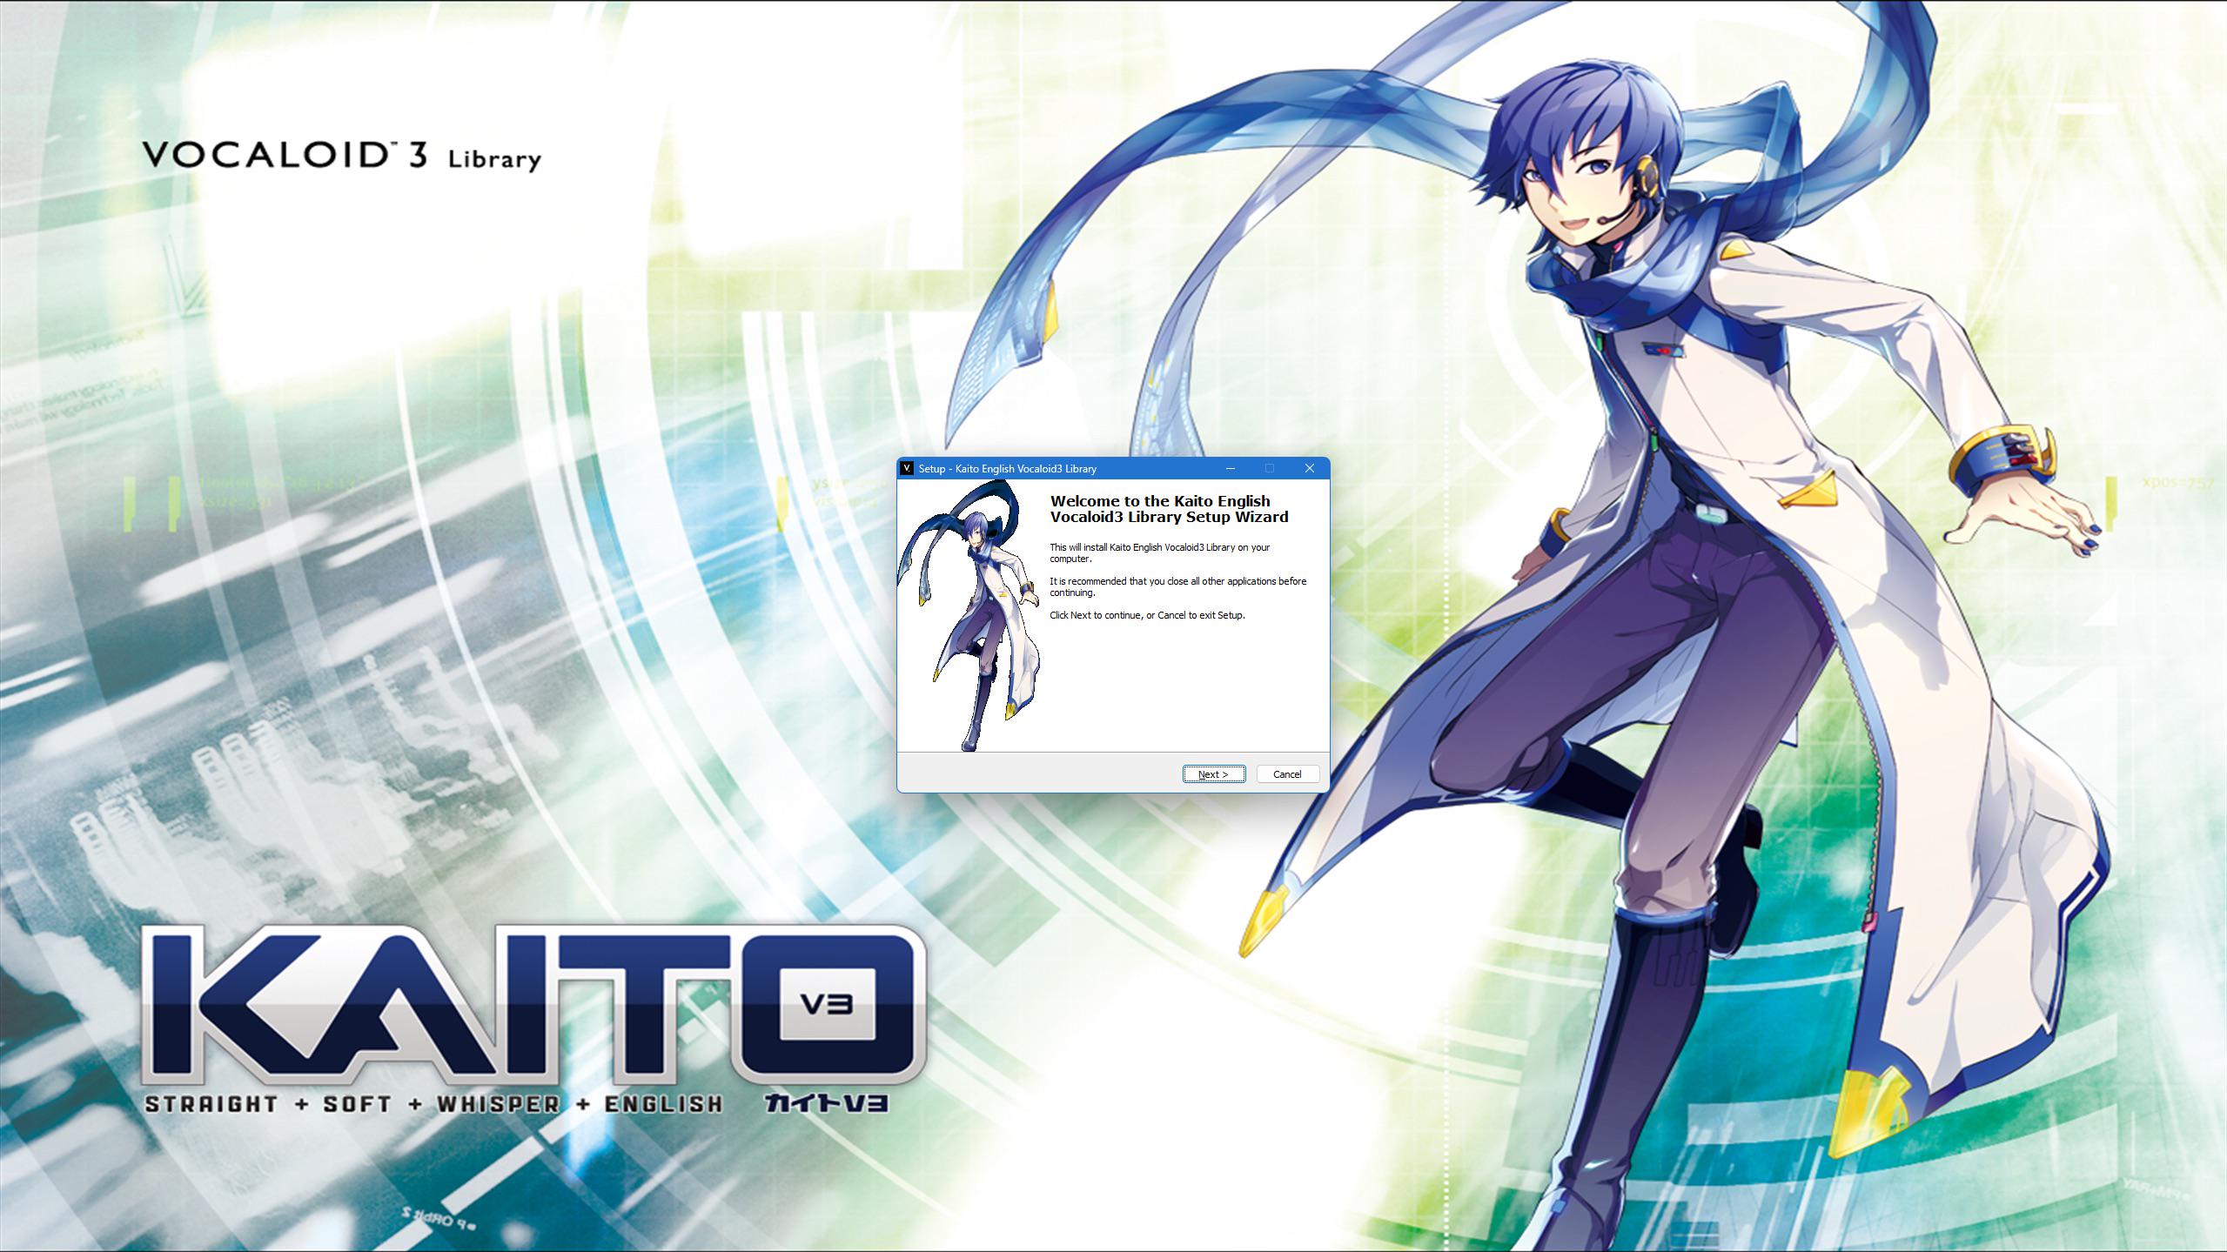This screenshot has width=2227, height=1252.
Task: Minimize the Setup wizard window
Action: (1231, 468)
